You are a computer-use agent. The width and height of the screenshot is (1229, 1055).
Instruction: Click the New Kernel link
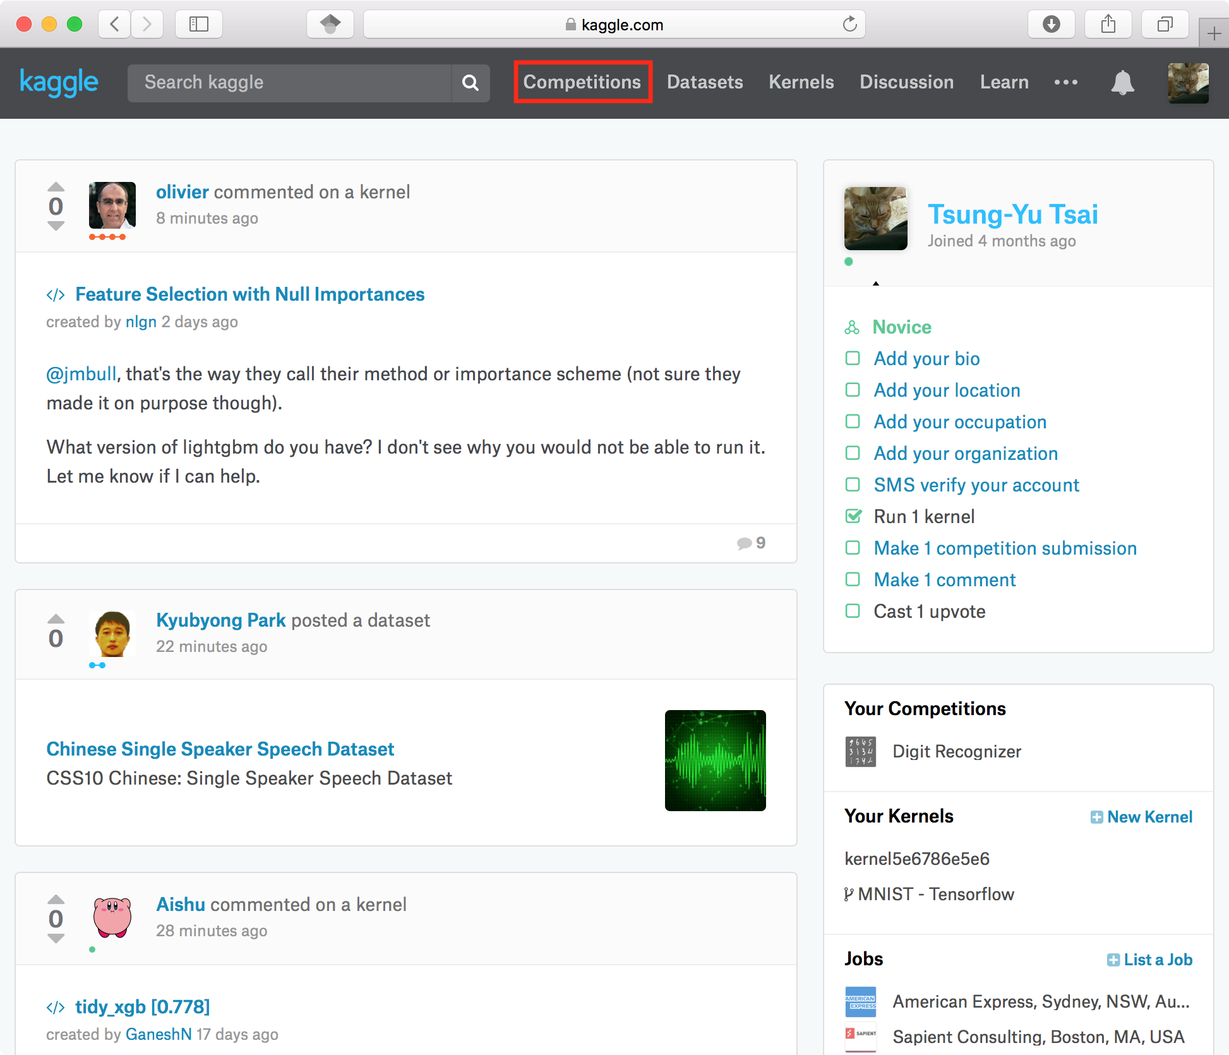[x=1142, y=817]
